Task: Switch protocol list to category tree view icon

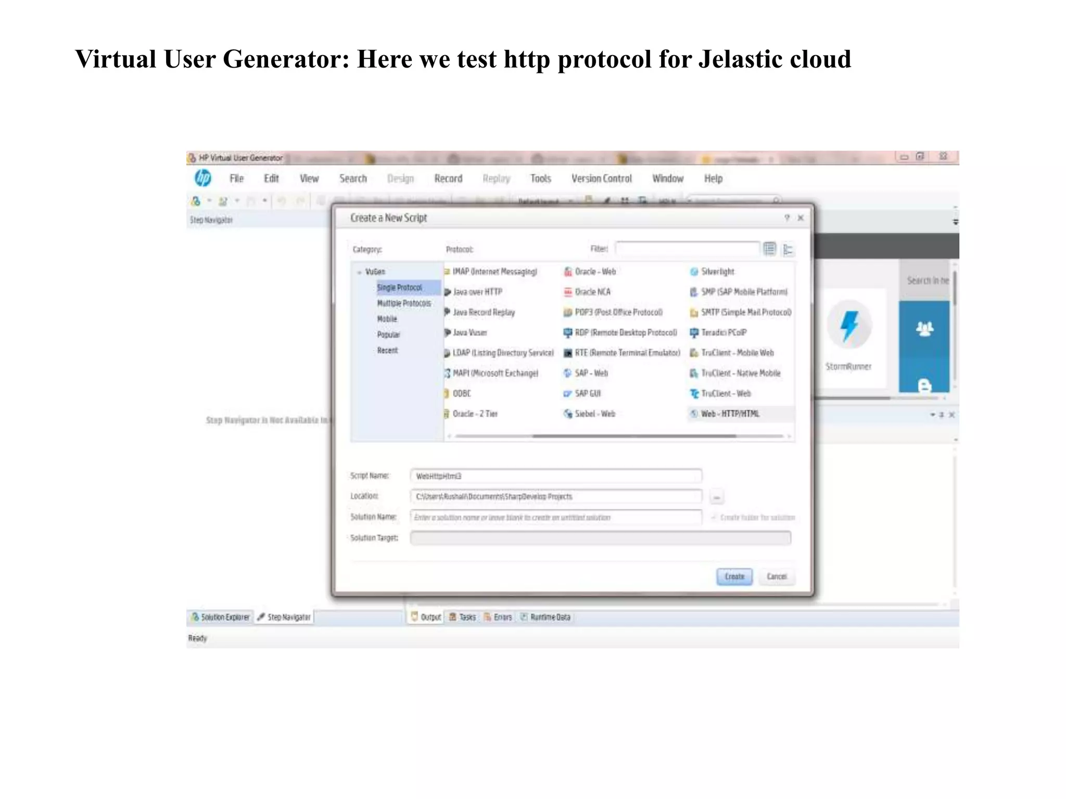Action: [788, 250]
